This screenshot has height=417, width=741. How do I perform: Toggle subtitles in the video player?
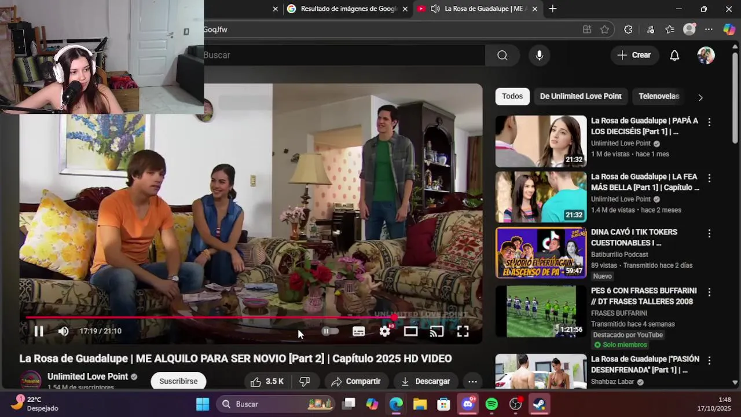click(359, 331)
